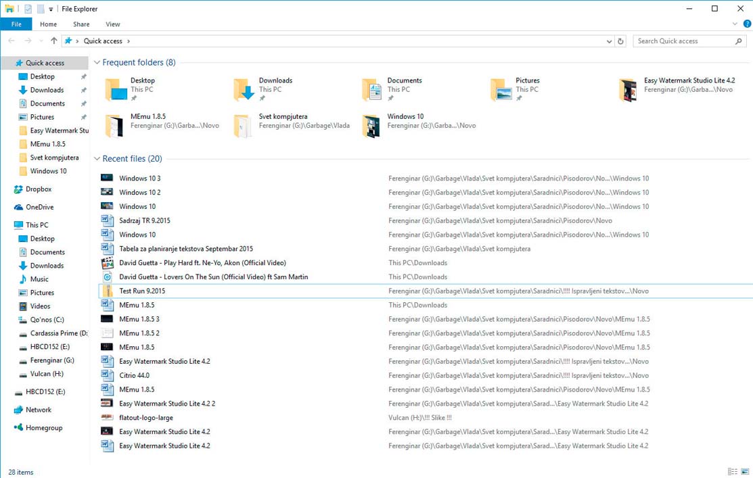Select Network in the navigation pane
This screenshot has width=753, height=478.
39,410
